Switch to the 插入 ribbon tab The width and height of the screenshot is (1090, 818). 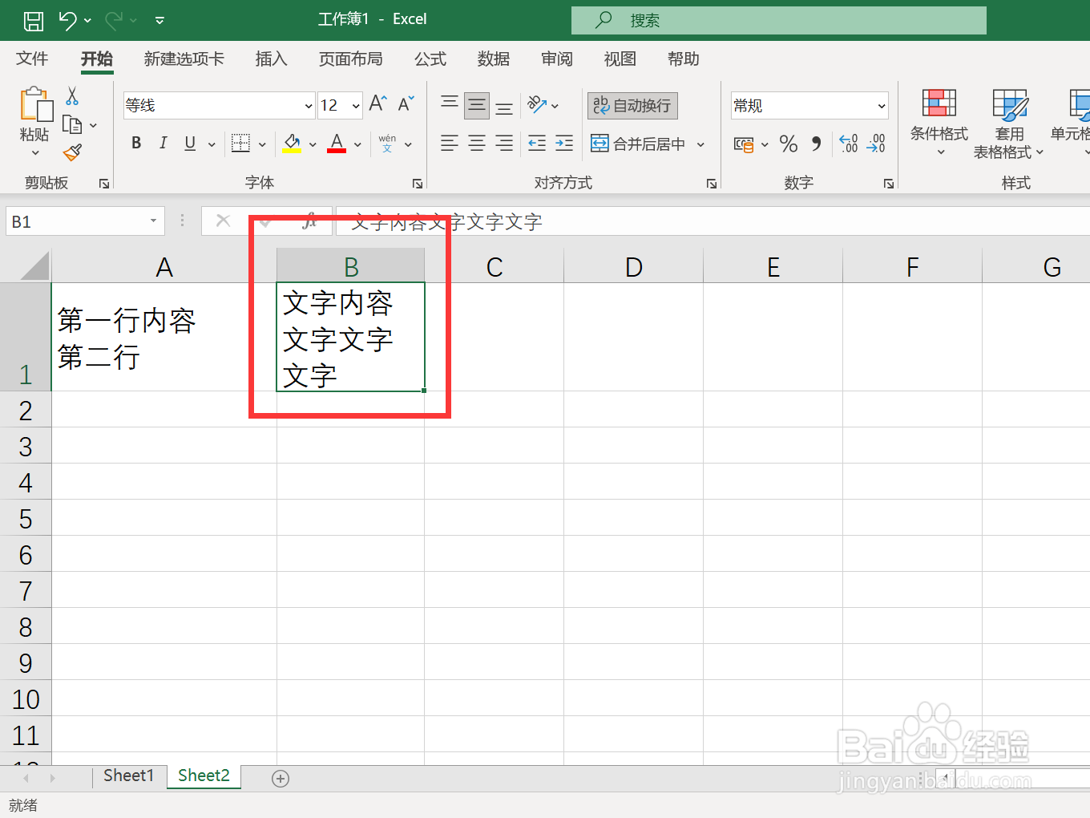[271, 59]
